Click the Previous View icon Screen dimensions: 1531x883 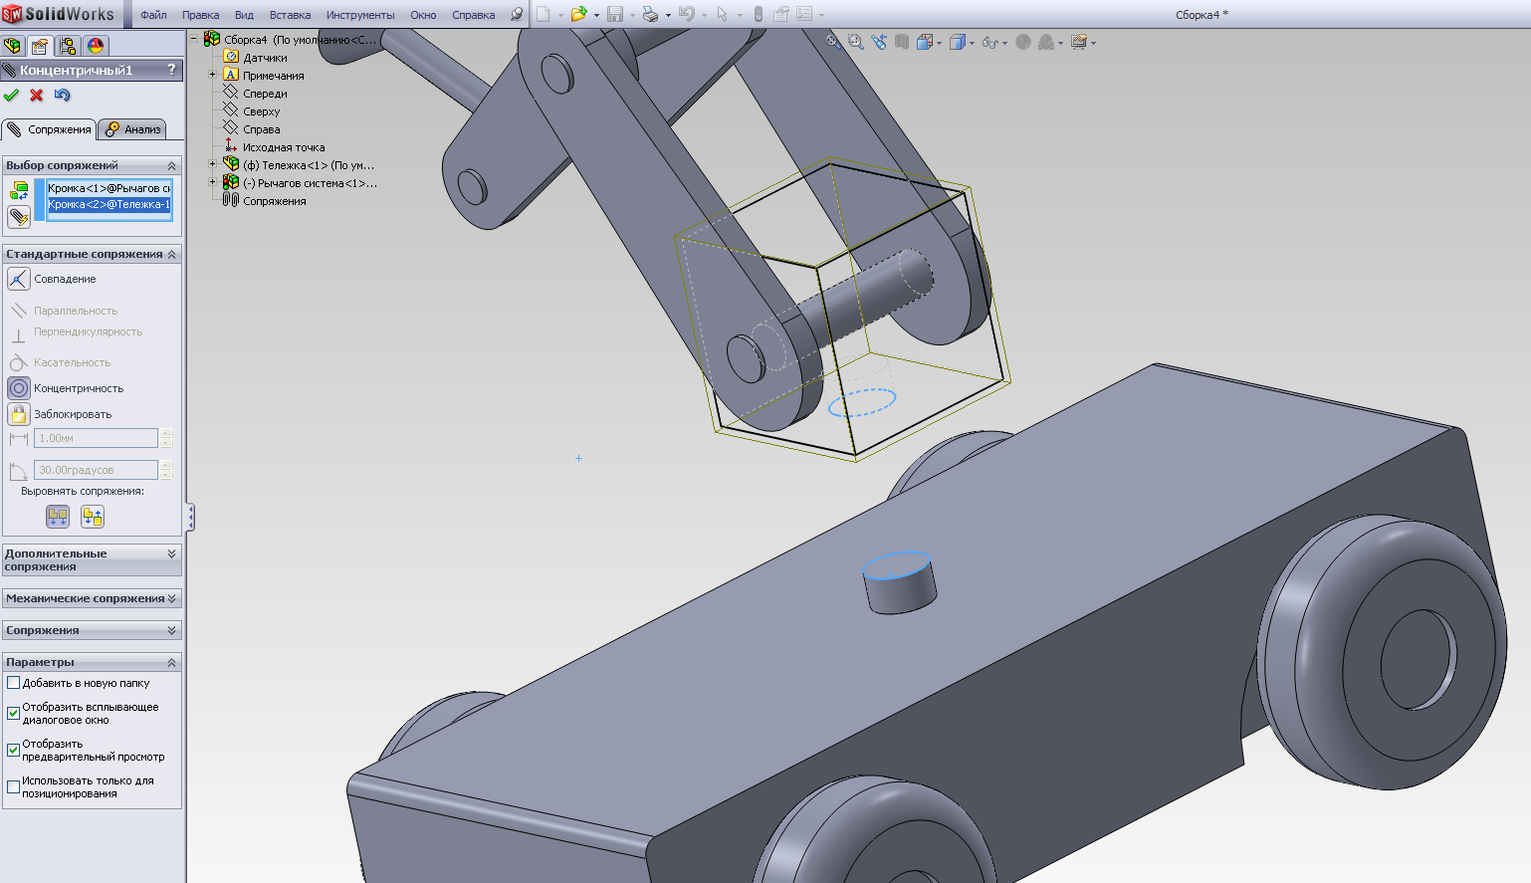pos(879,42)
